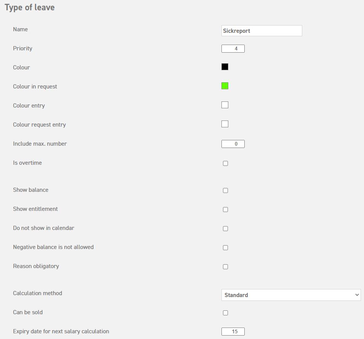Click the Priority number field
364x339 pixels.
pos(233,49)
